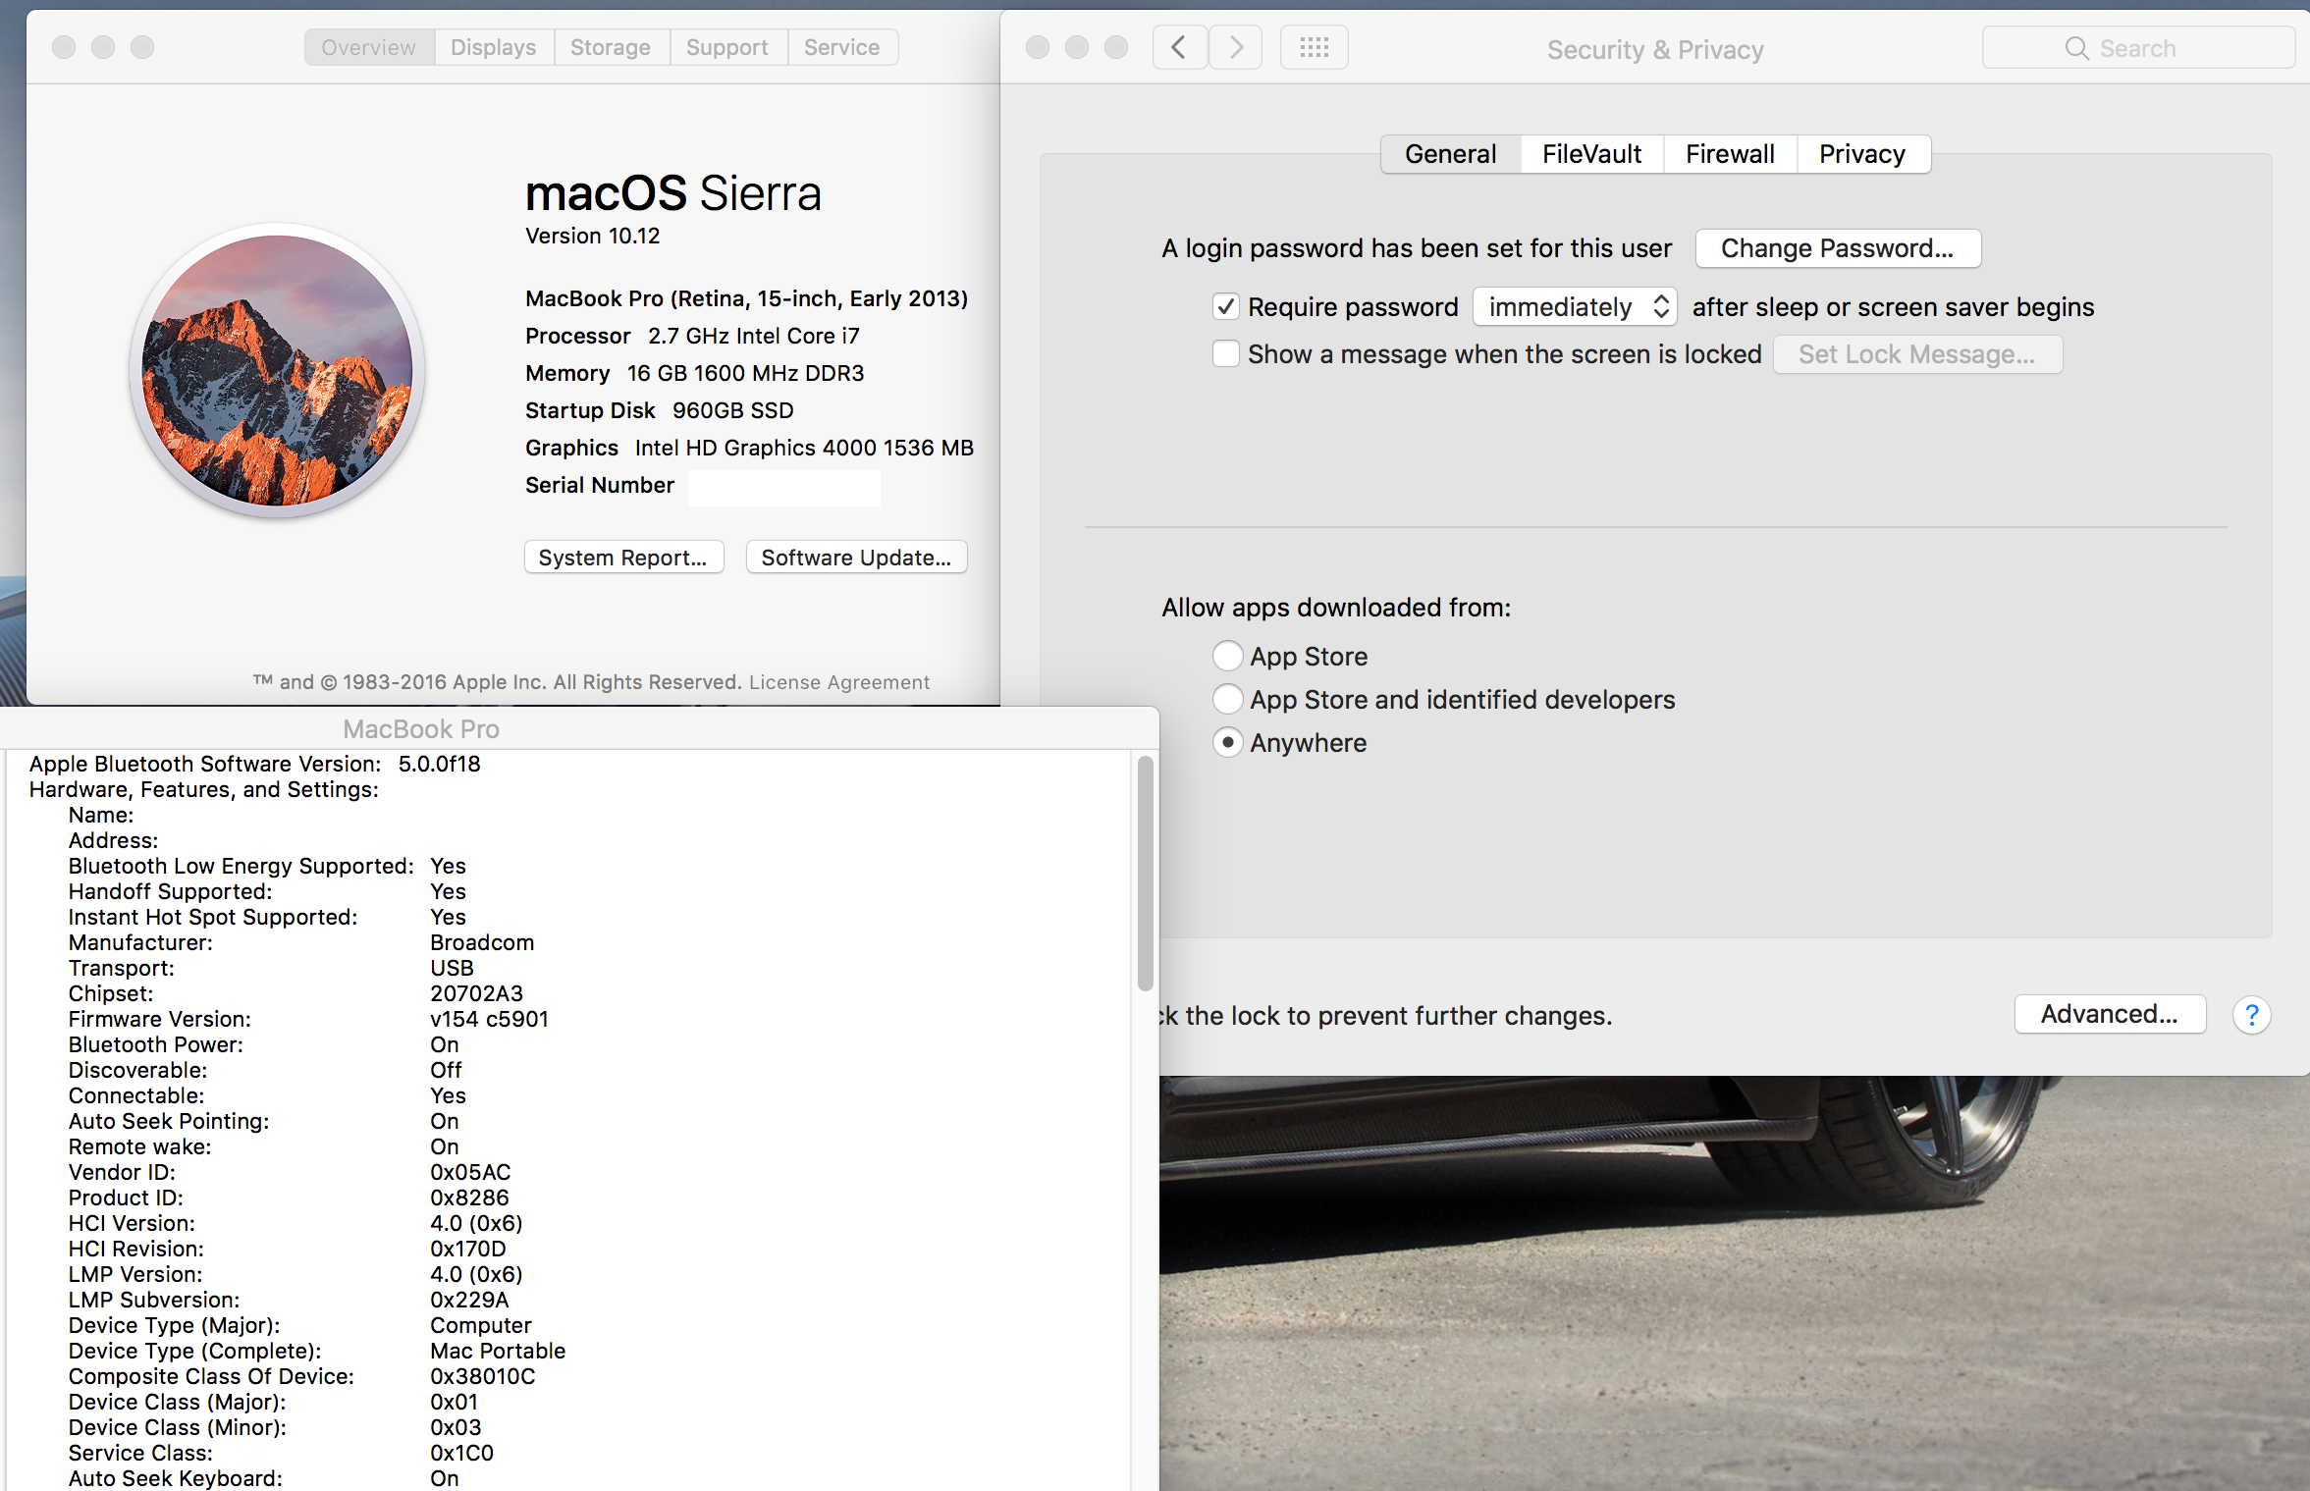
Task: Click the Graphics Intel HD 4000 line
Action: click(x=749, y=448)
